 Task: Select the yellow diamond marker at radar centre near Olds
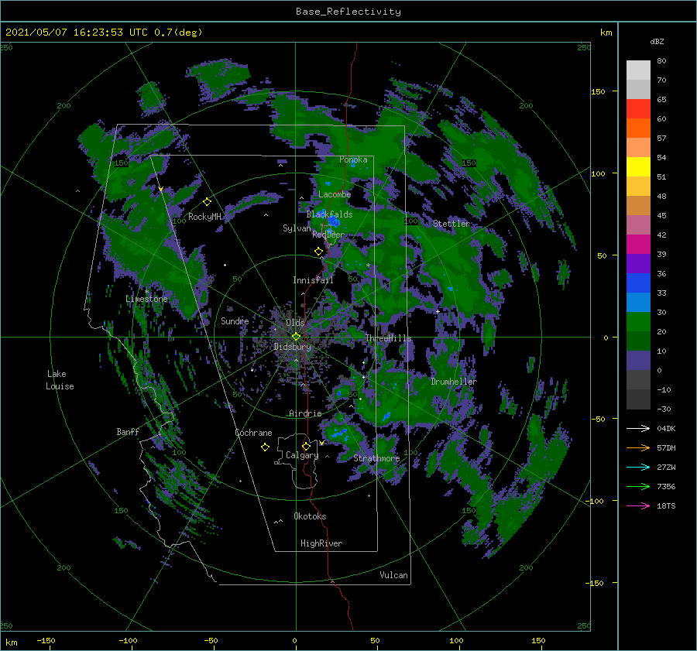click(296, 337)
